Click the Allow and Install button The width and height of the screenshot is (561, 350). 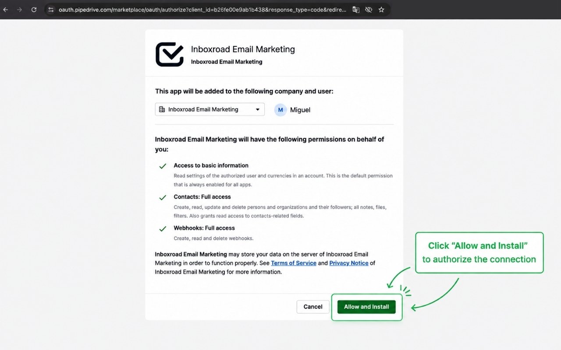[366, 307]
